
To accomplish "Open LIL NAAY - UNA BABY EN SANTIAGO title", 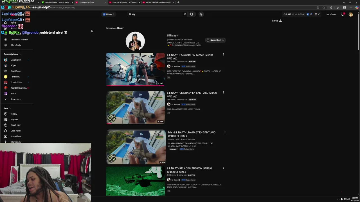I will pos(192,95).
